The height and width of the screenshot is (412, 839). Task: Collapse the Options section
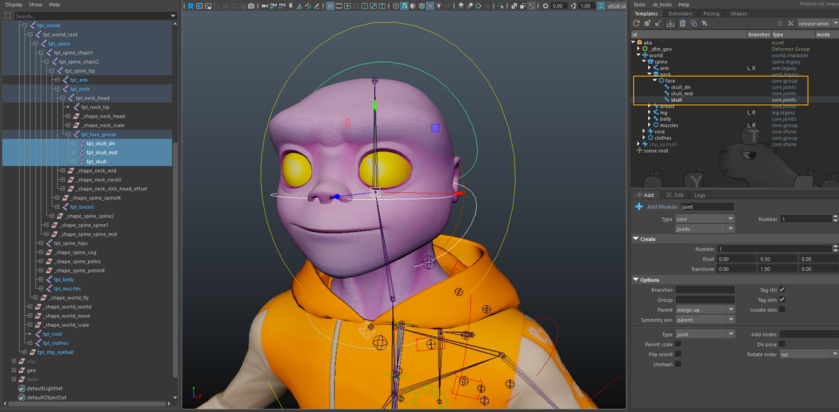(636, 280)
